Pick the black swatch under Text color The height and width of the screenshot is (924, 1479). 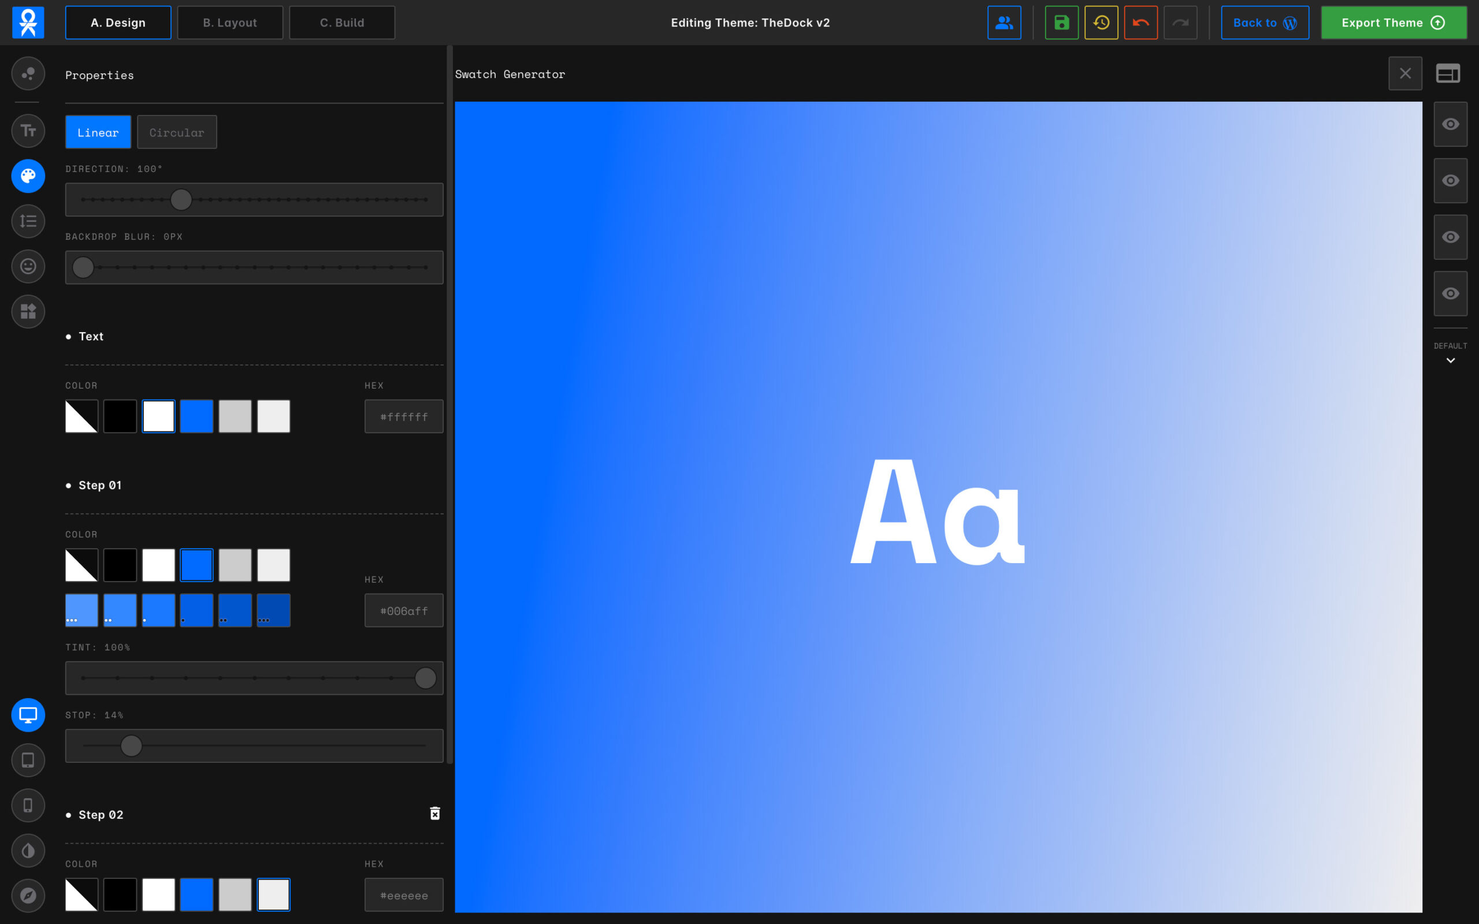pyautogui.click(x=120, y=416)
